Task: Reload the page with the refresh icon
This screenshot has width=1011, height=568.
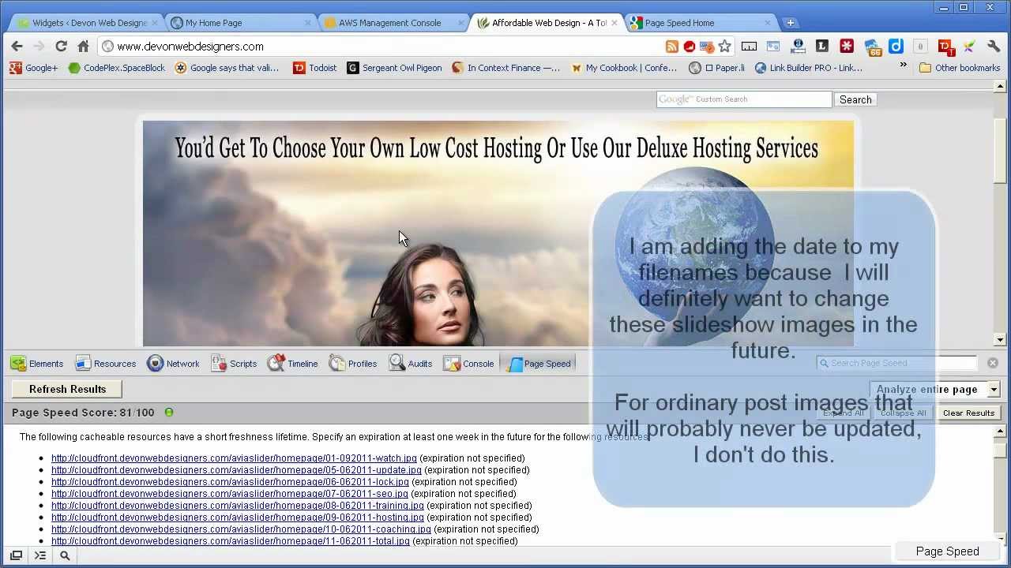Action: 61,47
